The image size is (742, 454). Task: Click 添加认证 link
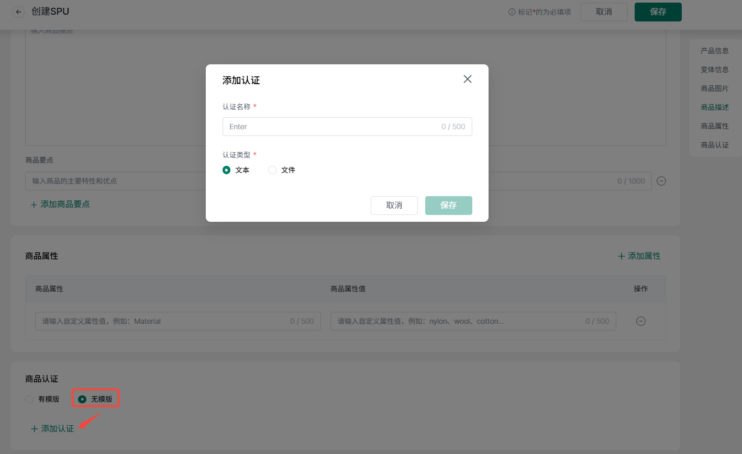[52, 428]
